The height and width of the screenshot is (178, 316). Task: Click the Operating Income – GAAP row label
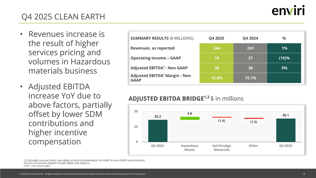click(x=156, y=58)
